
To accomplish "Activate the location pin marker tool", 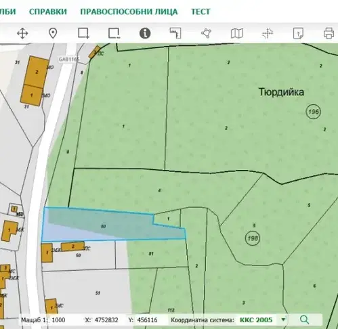I will coord(53,33).
